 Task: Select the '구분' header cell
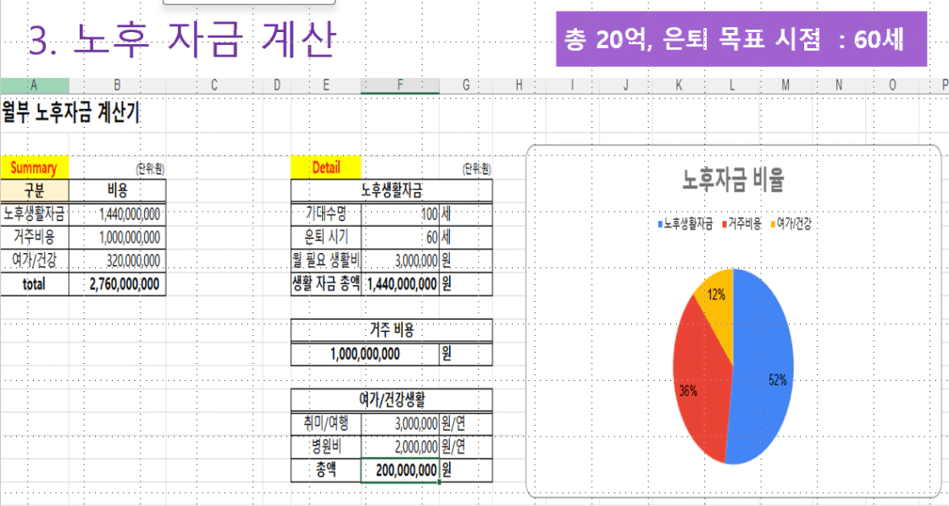(35, 191)
